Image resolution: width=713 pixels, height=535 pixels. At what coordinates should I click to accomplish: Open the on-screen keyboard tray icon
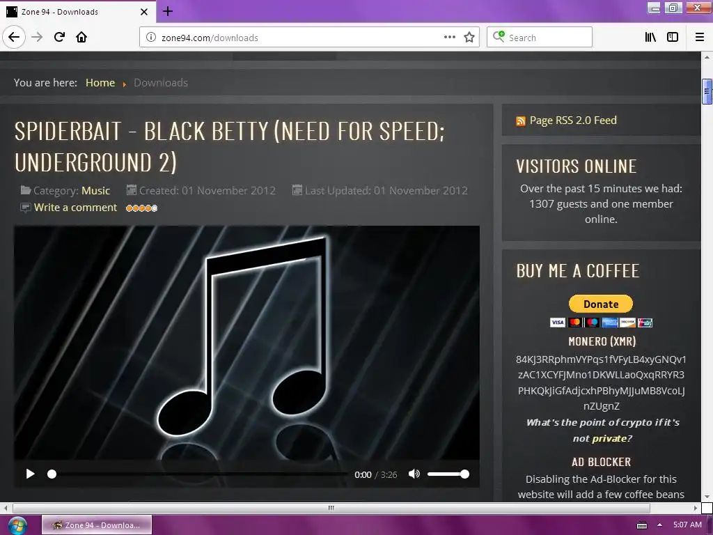point(642,525)
